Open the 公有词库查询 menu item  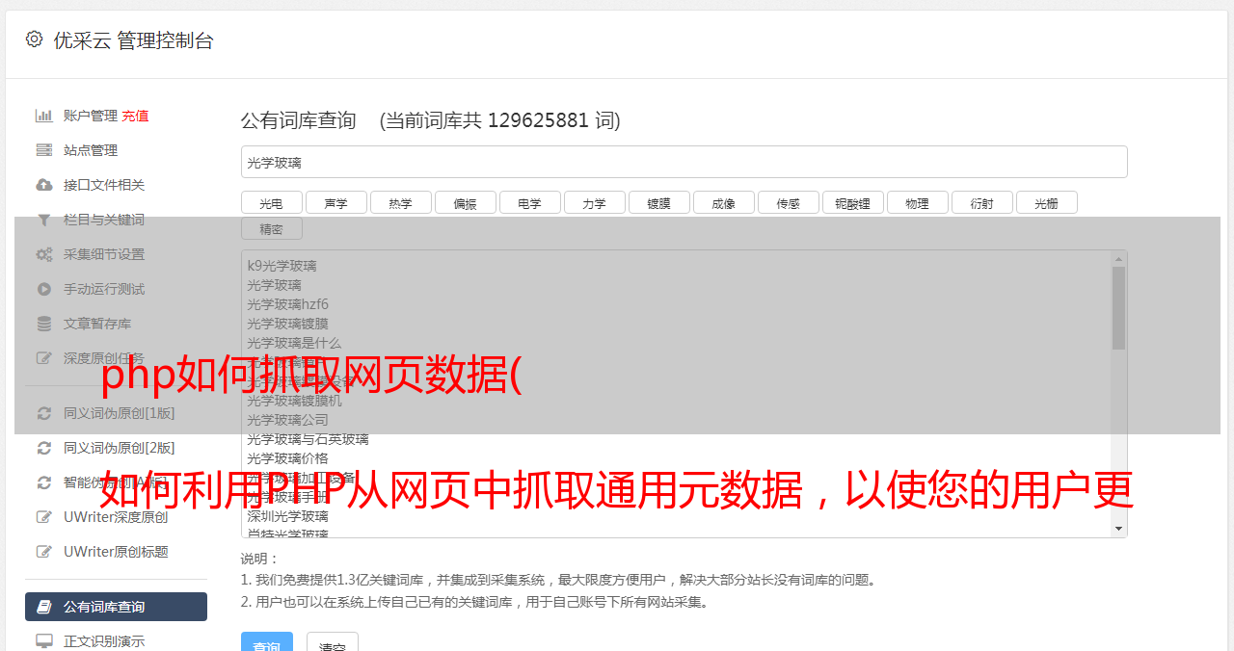click(116, 607)
